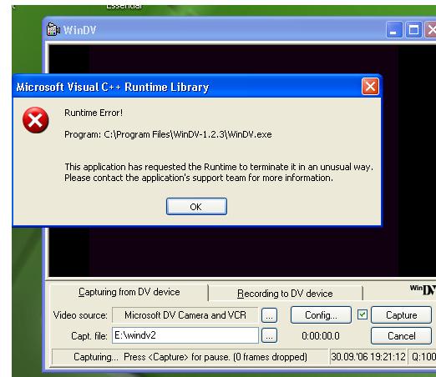Switch to Capturing from DV device tab

(129, 292)
